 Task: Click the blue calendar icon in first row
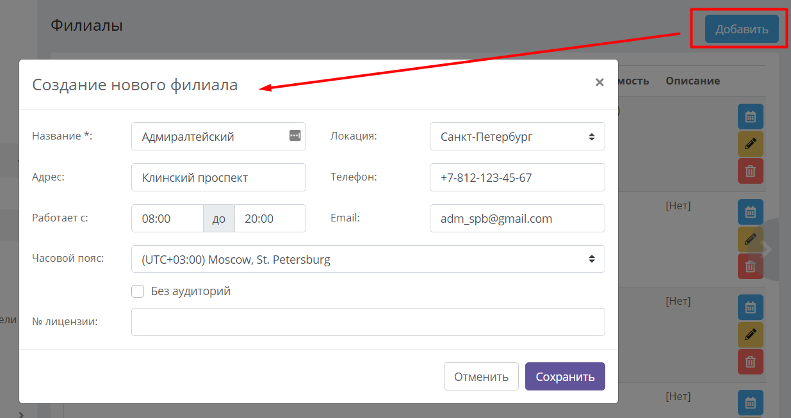point(750,117)
